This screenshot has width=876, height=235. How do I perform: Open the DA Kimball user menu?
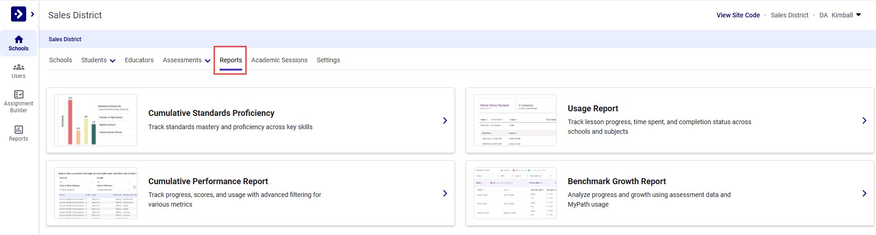(859, 15)
